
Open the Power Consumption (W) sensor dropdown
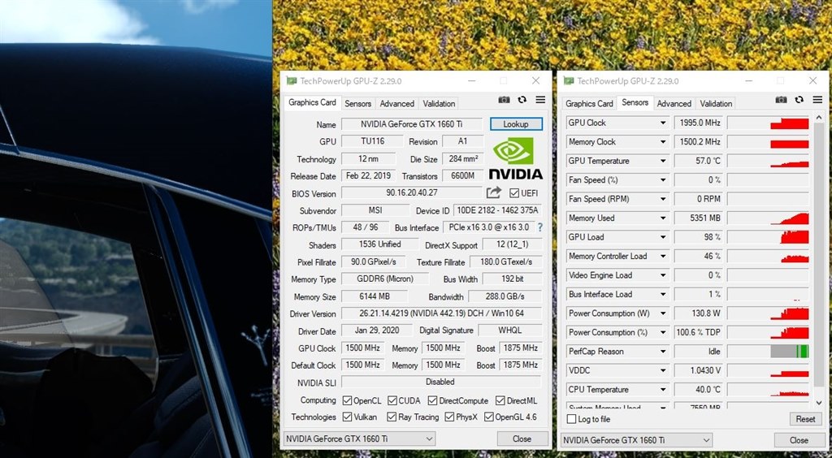click(x=663, y=313)
